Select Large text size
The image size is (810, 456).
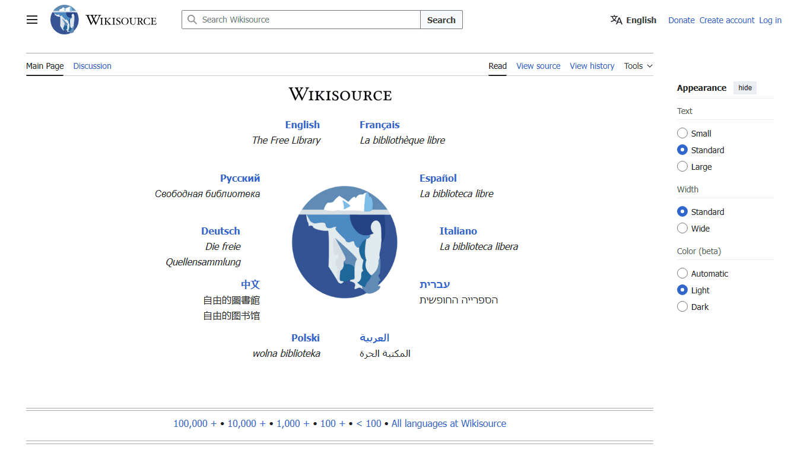[682, 166]
